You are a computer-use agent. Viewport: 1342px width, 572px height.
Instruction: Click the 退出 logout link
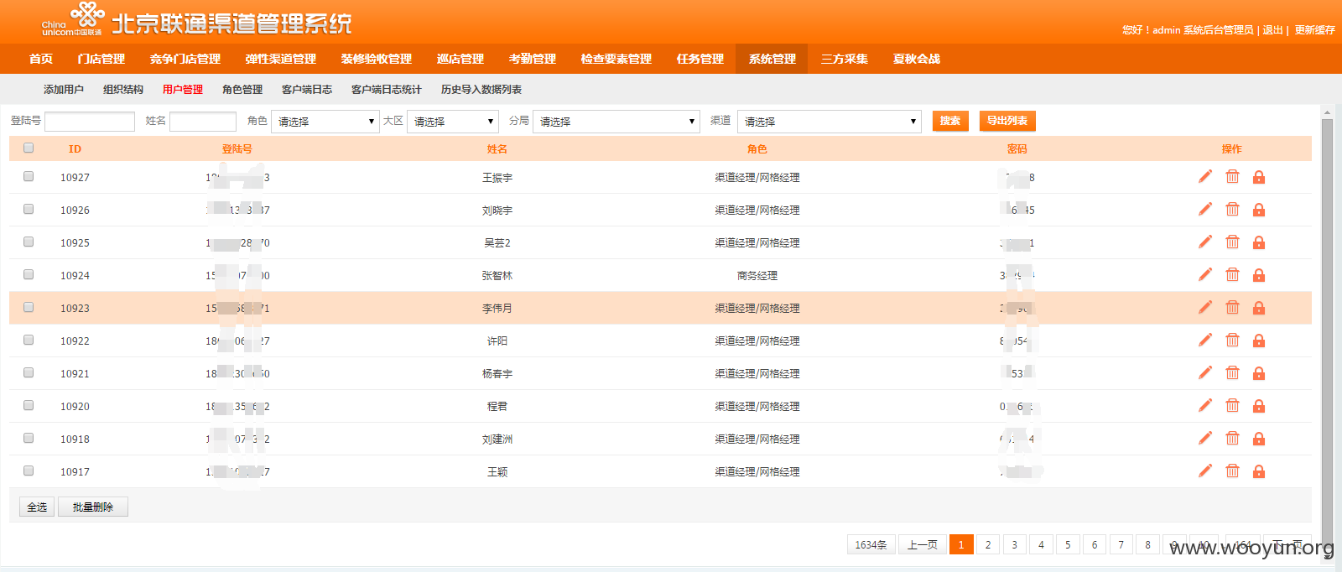[x=1273, y=29]
